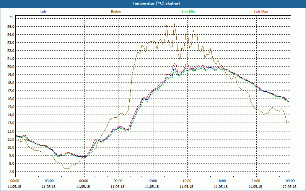Click the 11,0 y-axis value
The width and height of the screenshot is (306, 191).
tap(11, 139)
